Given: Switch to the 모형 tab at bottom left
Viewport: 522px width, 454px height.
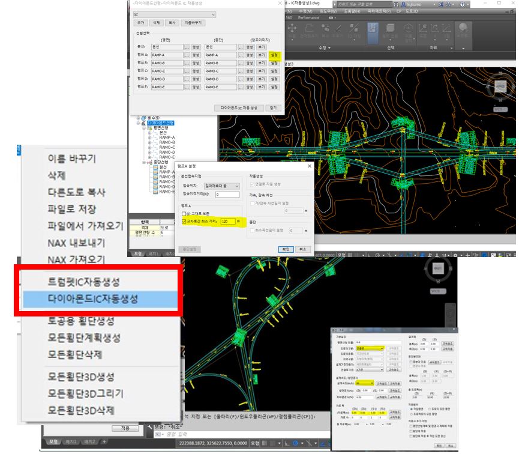Looking at the screenshot, I should pyautogui.click(x=53, y=441).
